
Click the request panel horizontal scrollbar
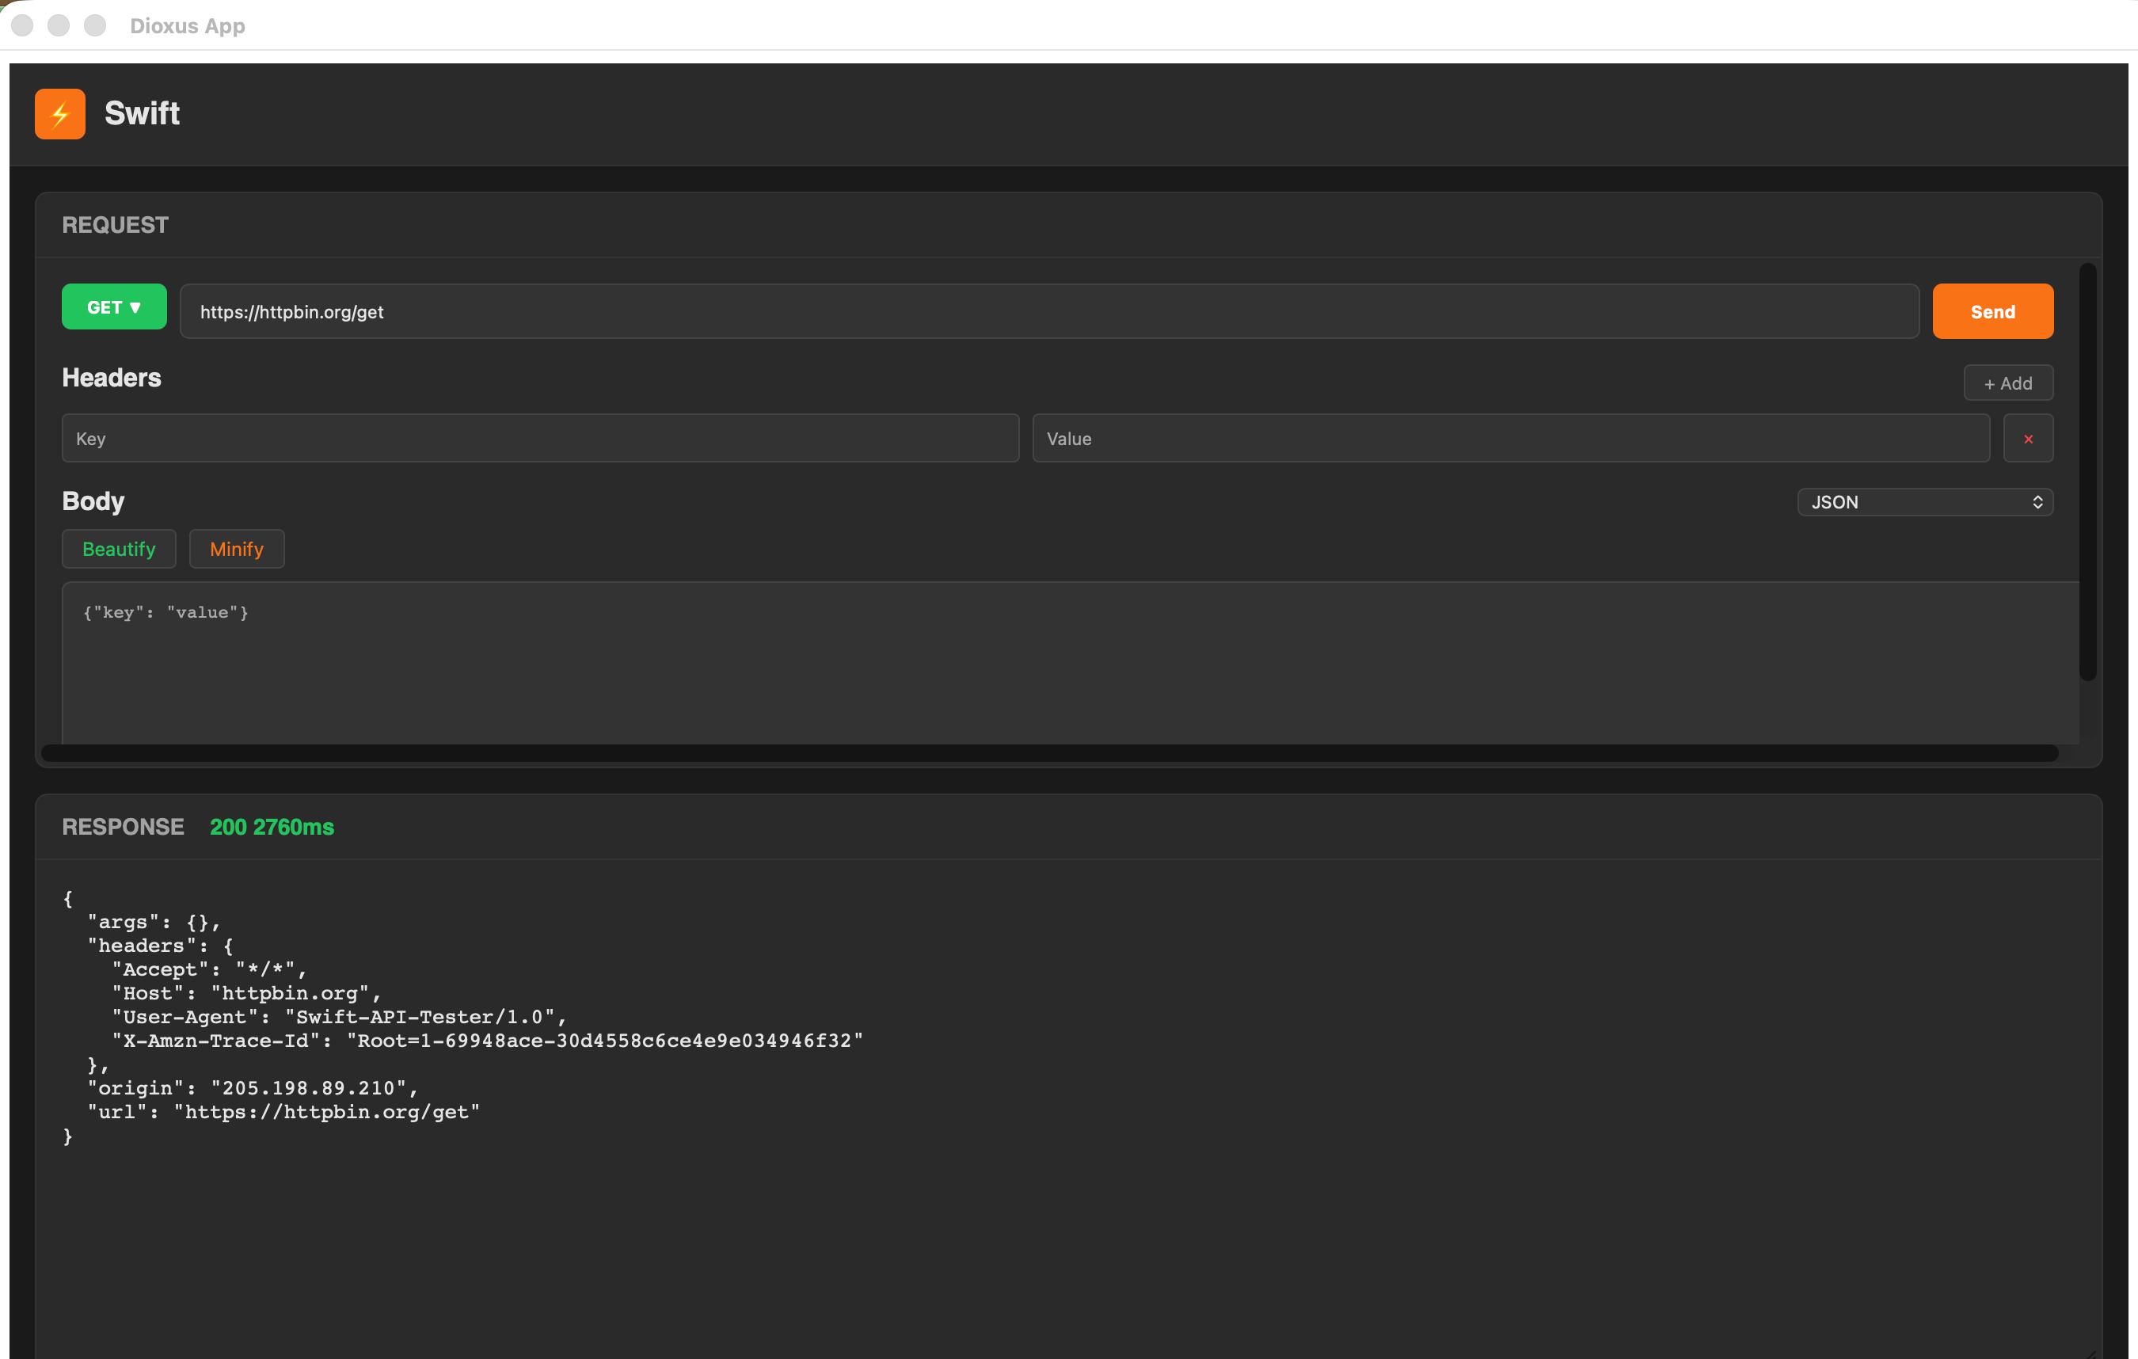click(x=1048, y=753)
